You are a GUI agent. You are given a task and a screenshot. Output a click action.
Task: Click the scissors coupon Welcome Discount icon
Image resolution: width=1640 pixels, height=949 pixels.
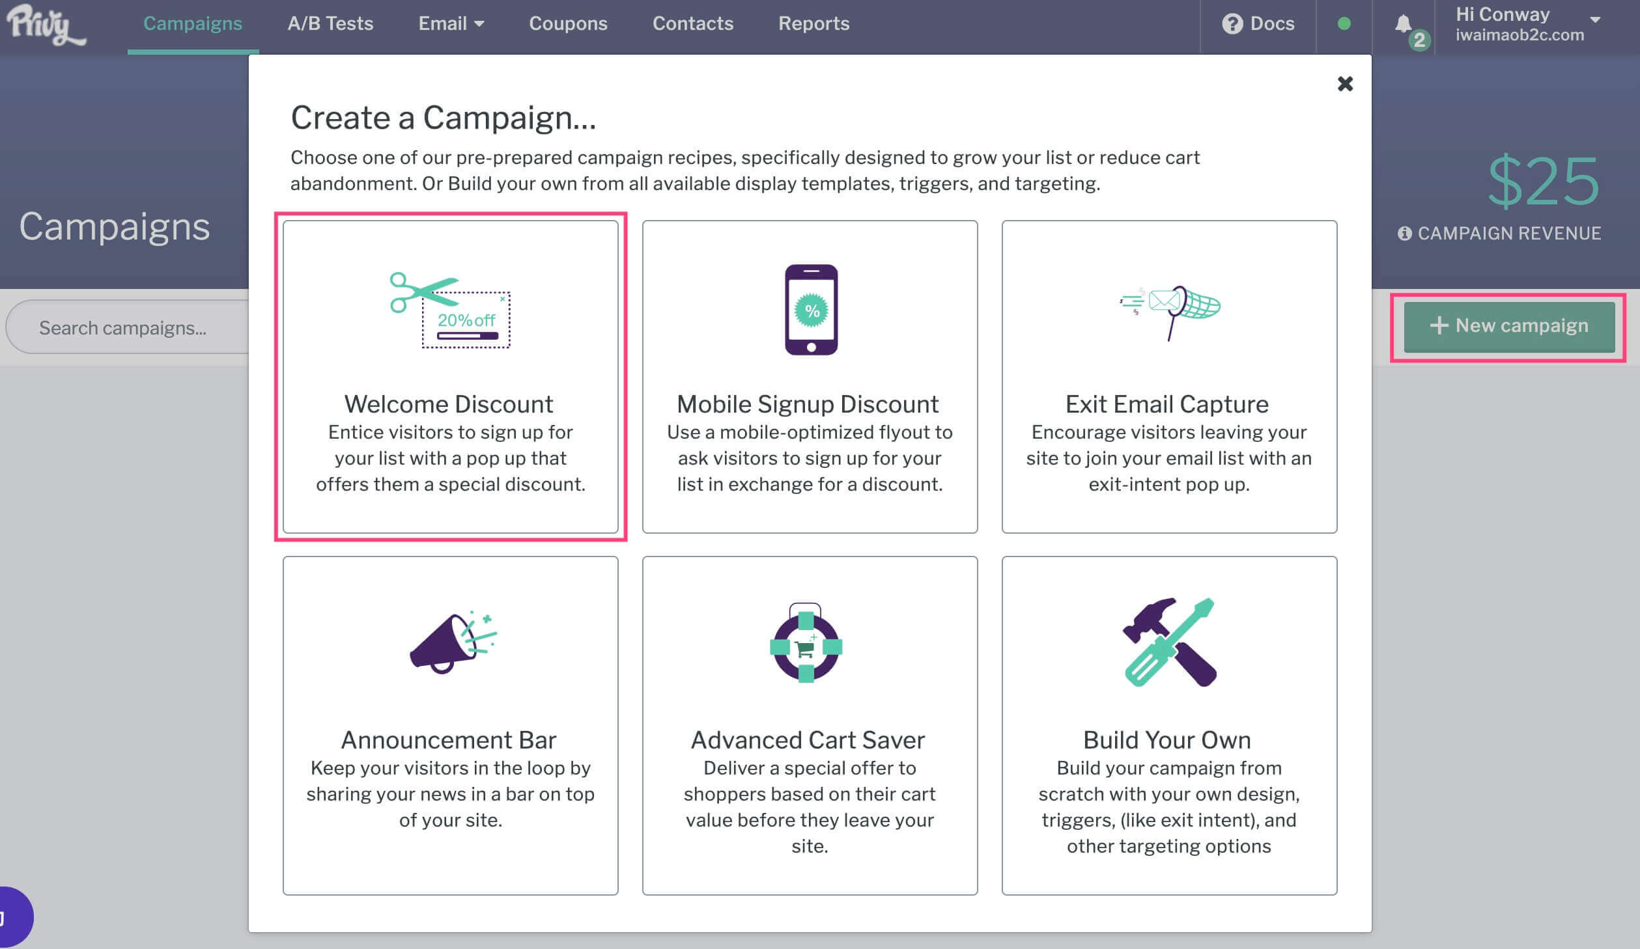[450, 310]
